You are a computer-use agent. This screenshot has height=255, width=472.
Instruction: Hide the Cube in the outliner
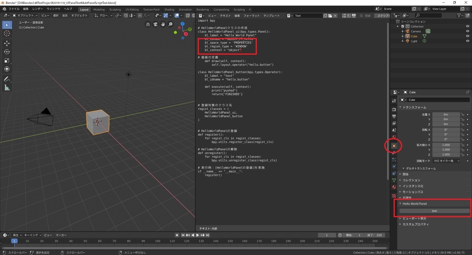[468, 36]
